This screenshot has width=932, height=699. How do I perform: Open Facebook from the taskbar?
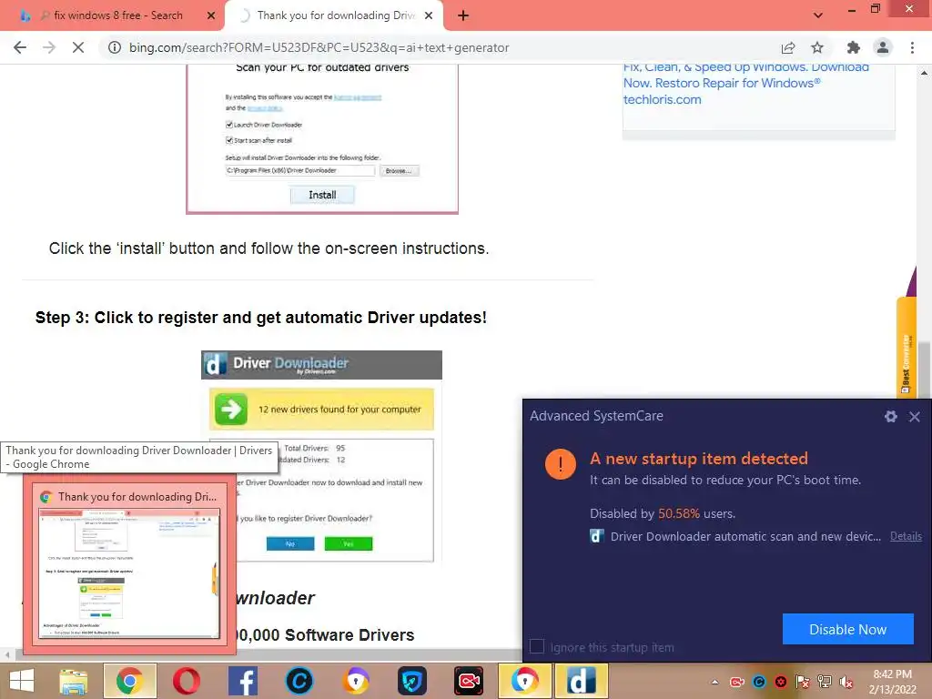(x=243, y=681)
